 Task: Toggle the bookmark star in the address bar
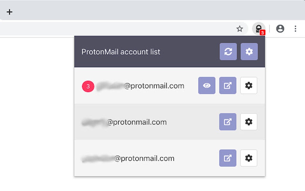240,29
